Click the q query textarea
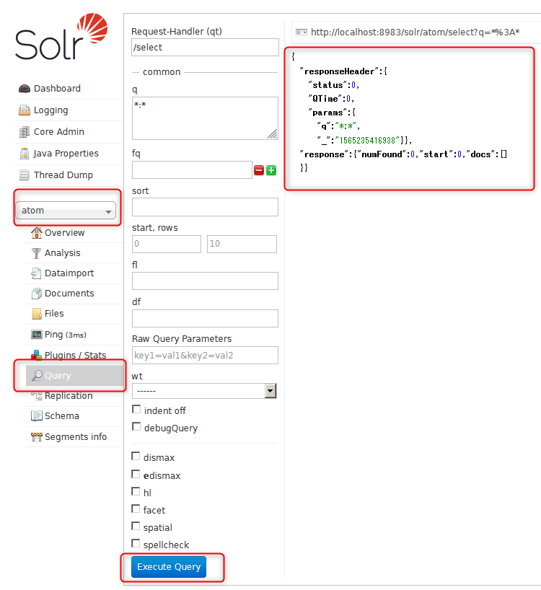Viewport: 541px width, 590px height. tap(205, 118)
